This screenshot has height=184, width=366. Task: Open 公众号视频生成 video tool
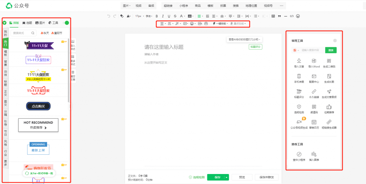299,124
